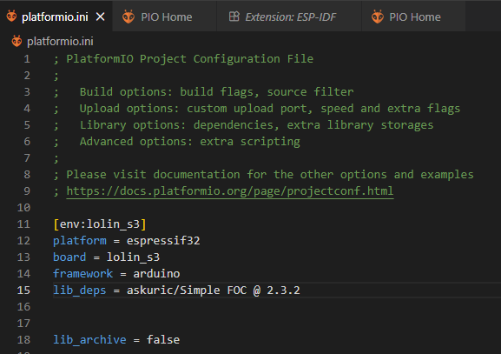The height and width of the screenshot is (354, 501).
Task: Click line number 11 in the gutter
Action: (x=23, y=224)
